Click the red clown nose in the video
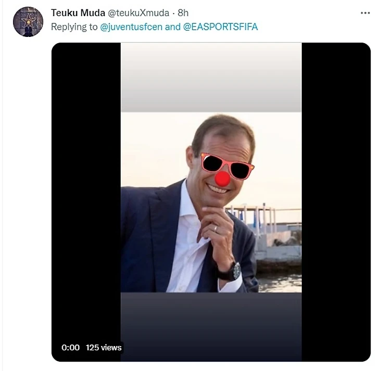 (223, 178)
